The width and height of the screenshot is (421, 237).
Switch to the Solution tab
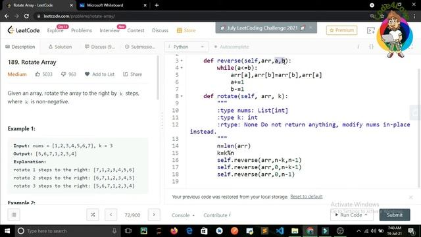pyautogui.click(x=60, y=47)
